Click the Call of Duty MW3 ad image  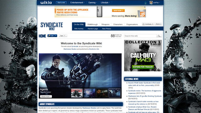coord(143,56)
